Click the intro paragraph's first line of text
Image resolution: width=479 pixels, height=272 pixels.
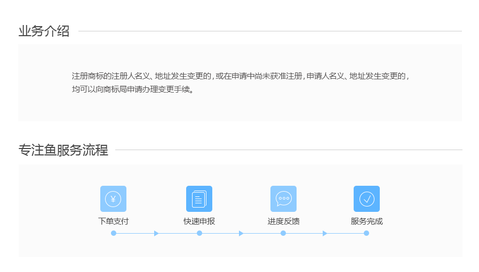pos(240,76)
